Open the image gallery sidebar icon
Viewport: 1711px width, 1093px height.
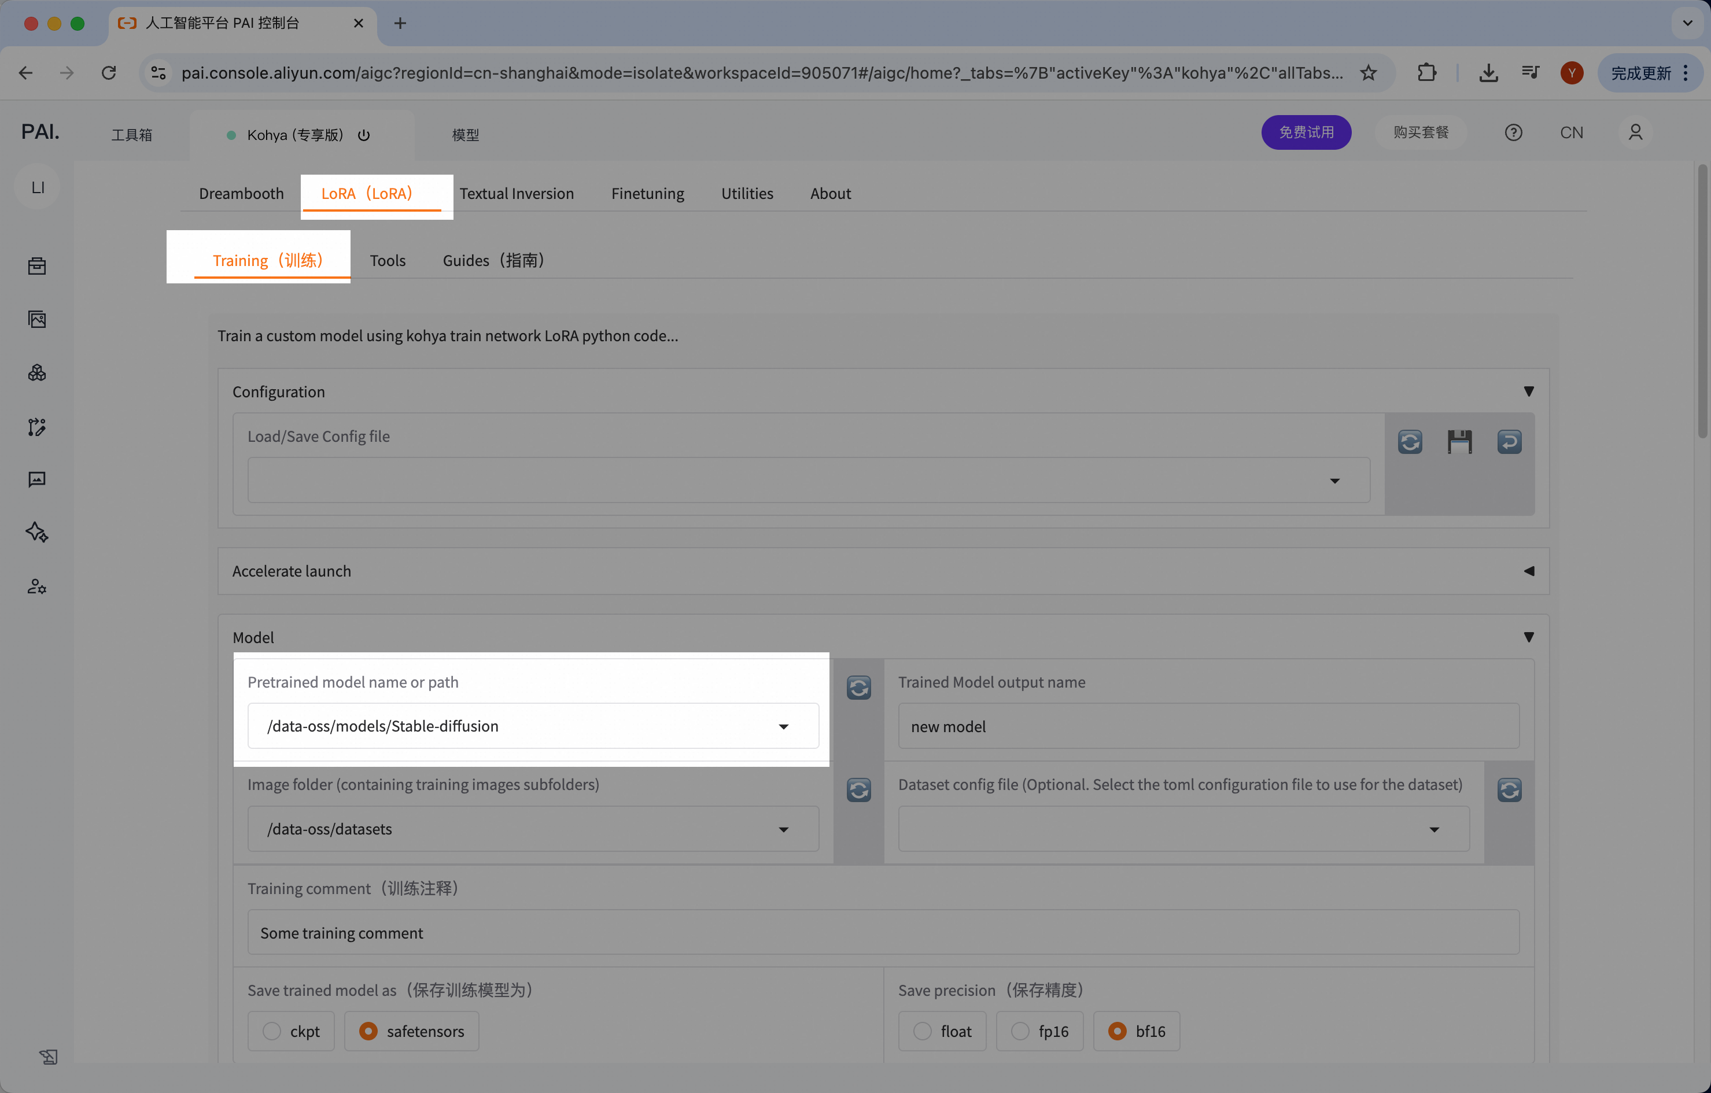[37, 320]
